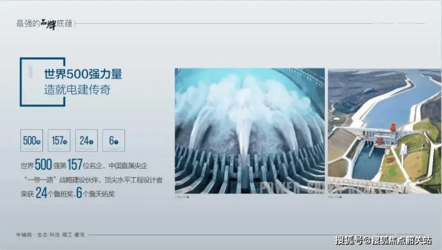Viewport: 442px width, 250px height.
Task: Open the dam water discharge photo
Action: pos(249,130)
